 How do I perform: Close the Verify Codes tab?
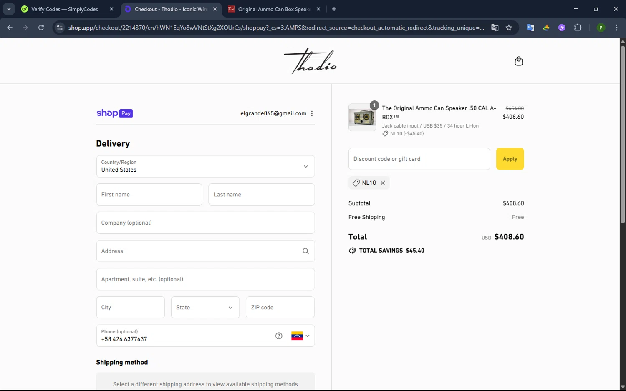(111, 9)
